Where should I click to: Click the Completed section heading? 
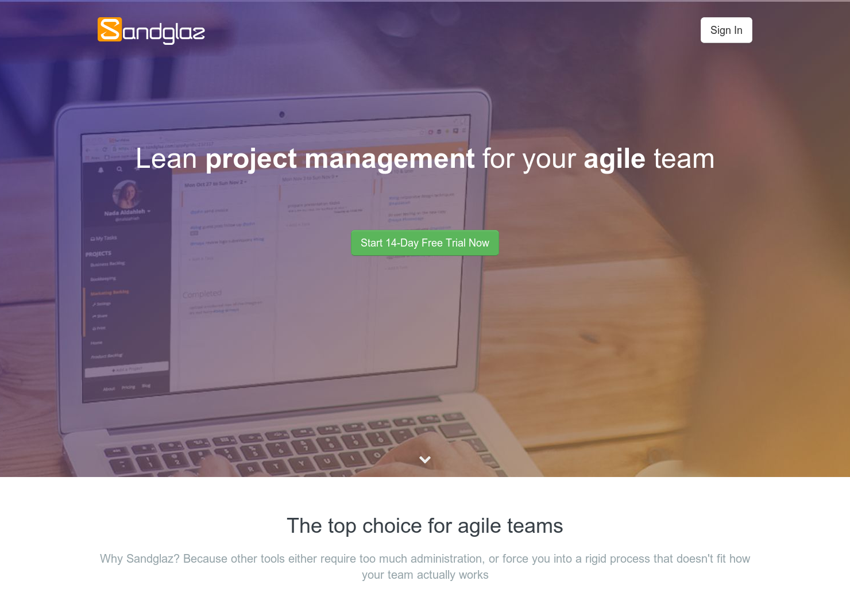pos(202,294)
